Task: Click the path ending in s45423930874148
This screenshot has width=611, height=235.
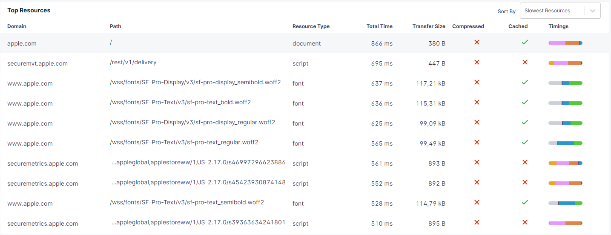Action: (198, 182)
